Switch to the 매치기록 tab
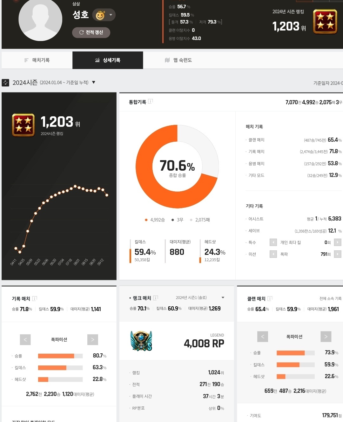 click(37, 60)
